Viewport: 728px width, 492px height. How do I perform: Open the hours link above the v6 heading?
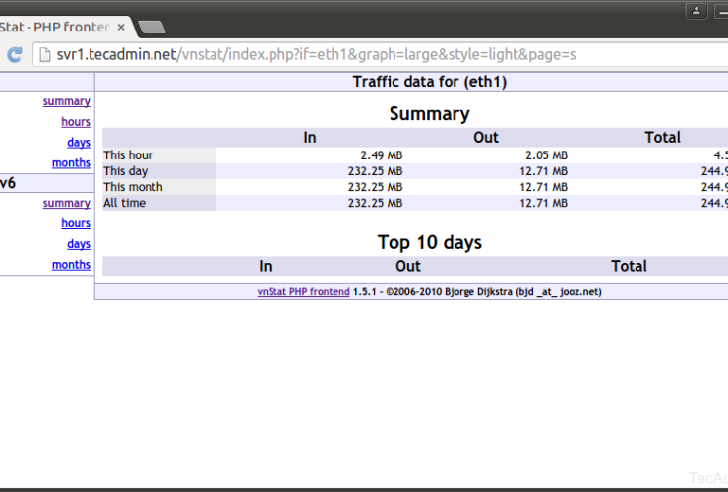coord(75,122)
